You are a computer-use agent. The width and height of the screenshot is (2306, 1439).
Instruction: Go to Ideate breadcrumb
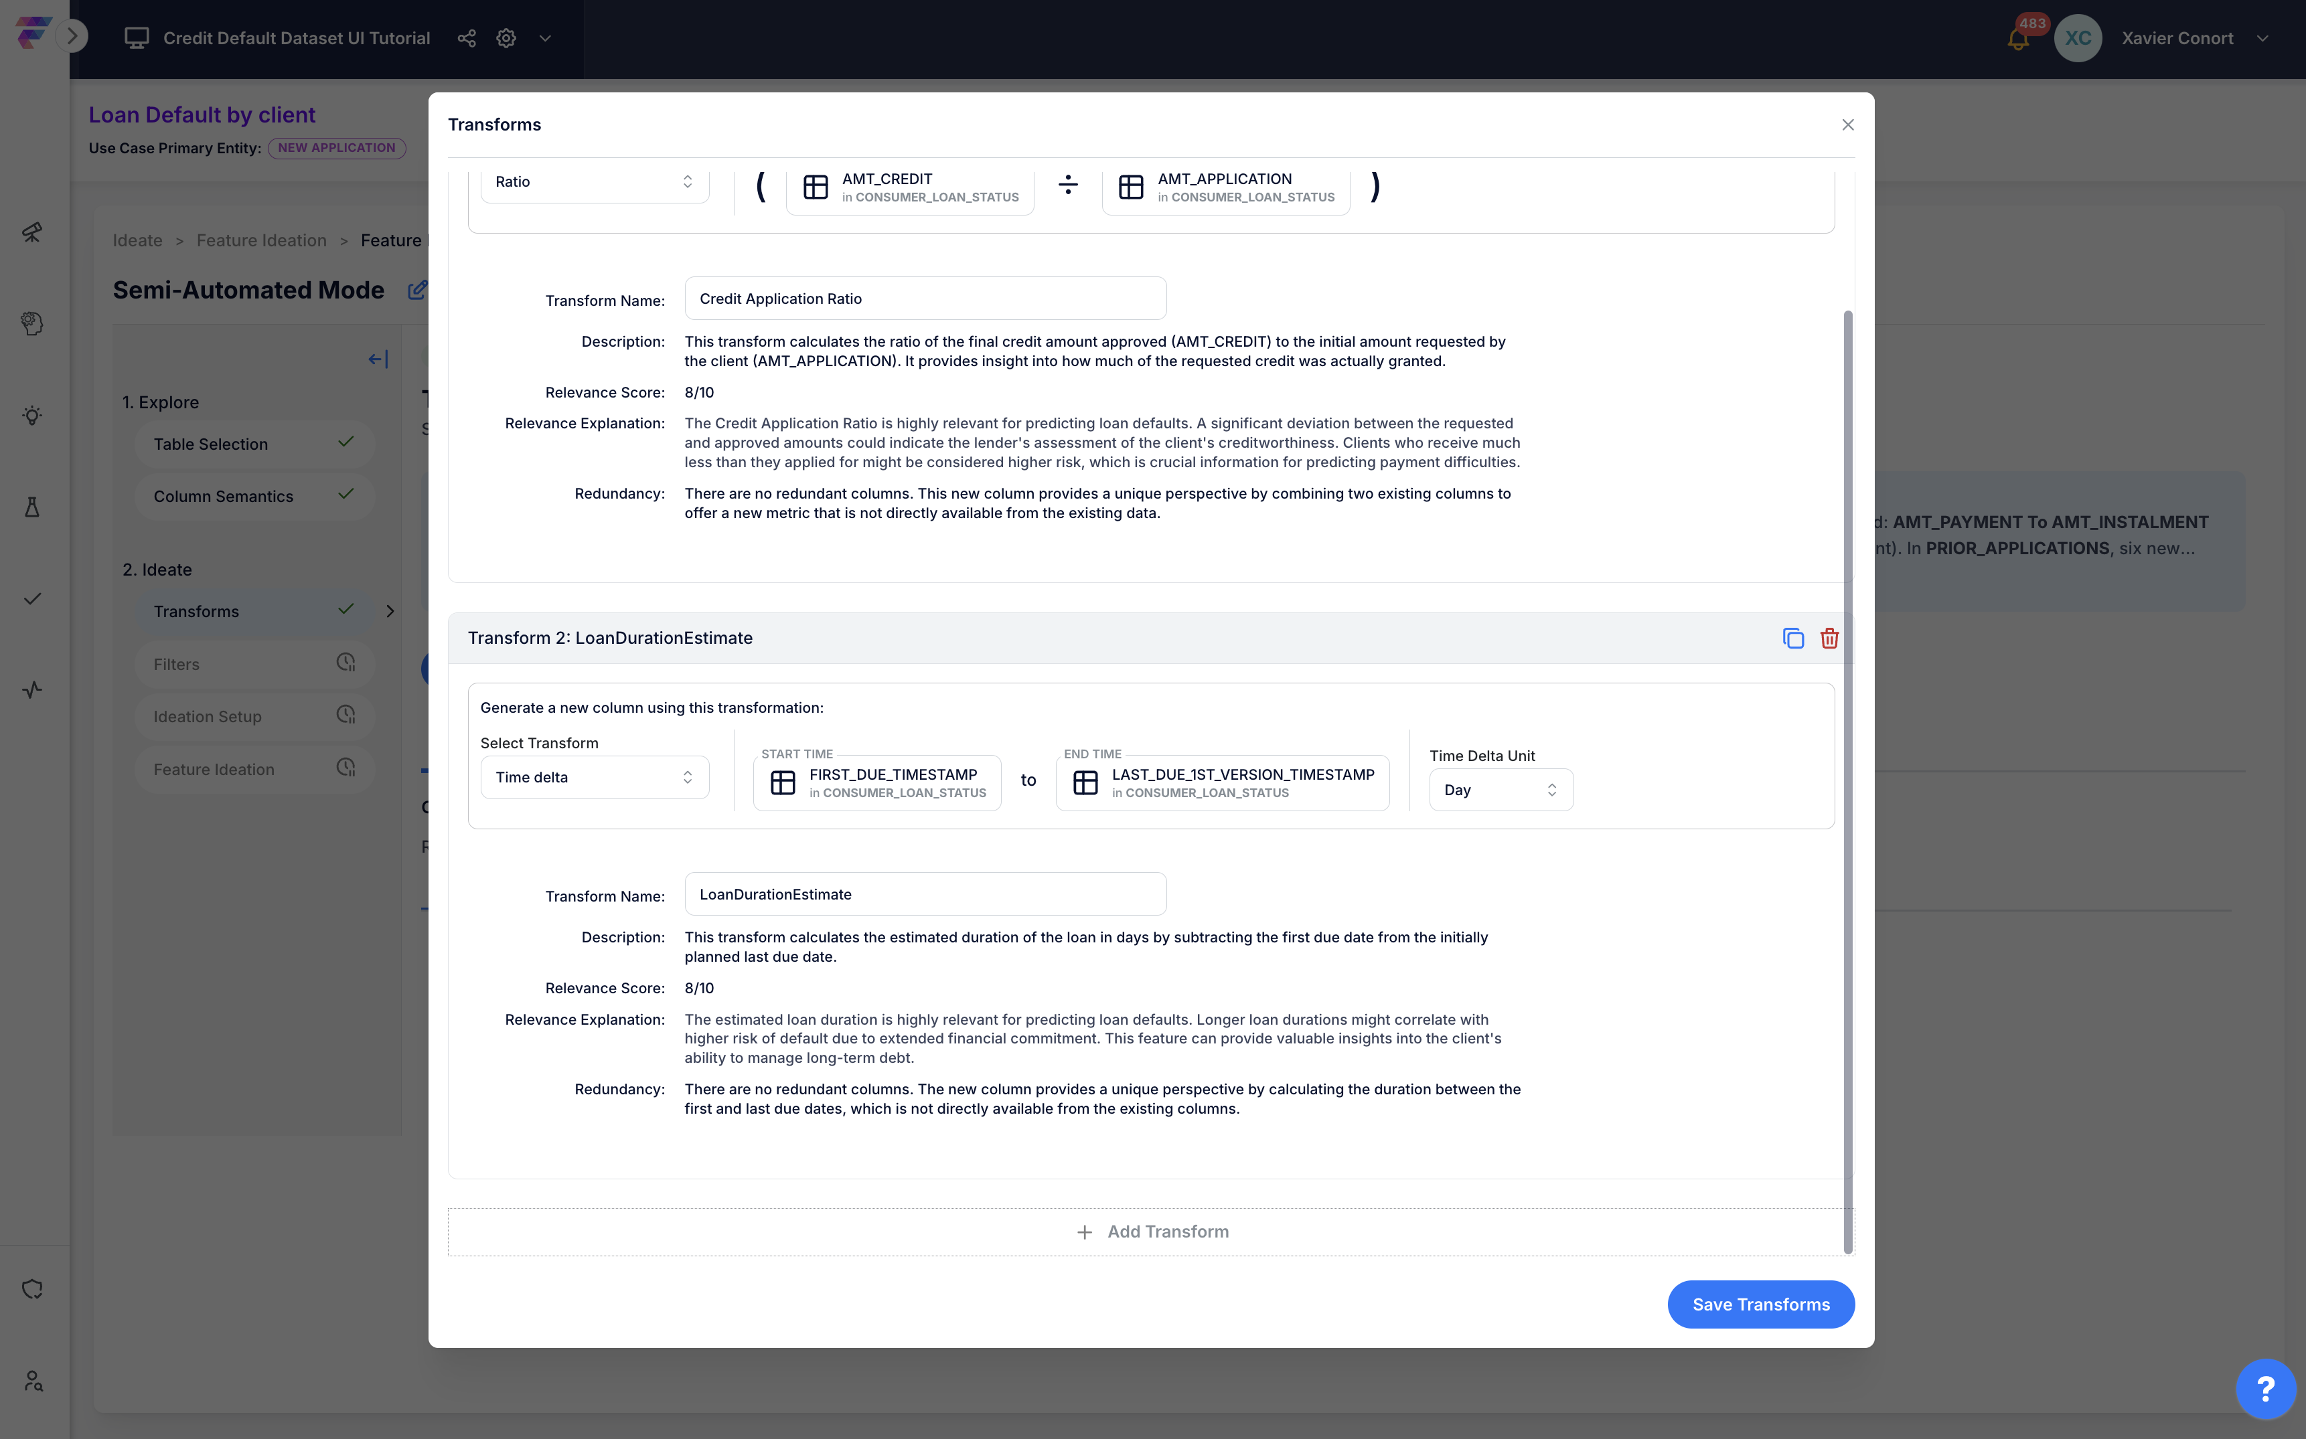coord(137,241)
